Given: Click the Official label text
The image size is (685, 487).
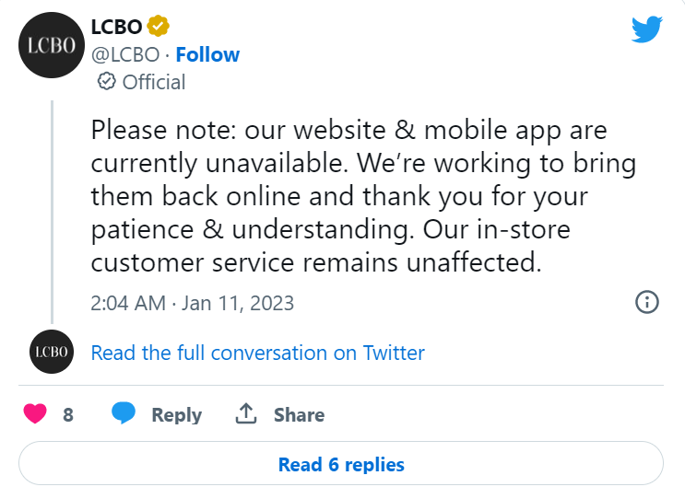Looking at the screenshot, I should tap(154, 82).
